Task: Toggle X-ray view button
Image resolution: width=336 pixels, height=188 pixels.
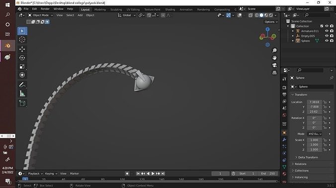Action: (251, 15)
